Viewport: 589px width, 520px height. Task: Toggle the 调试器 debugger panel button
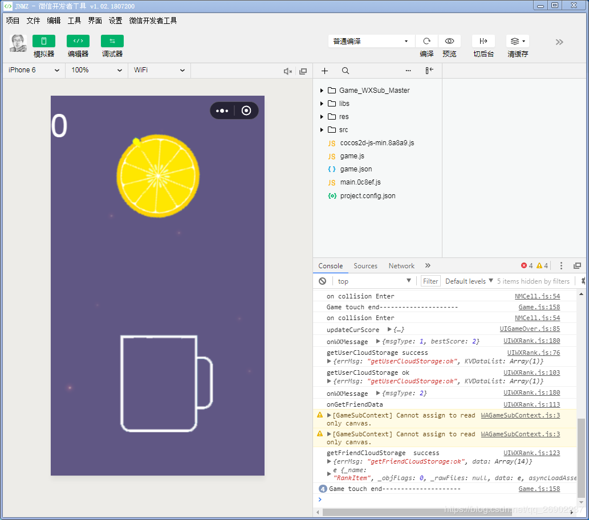point(112,41)
